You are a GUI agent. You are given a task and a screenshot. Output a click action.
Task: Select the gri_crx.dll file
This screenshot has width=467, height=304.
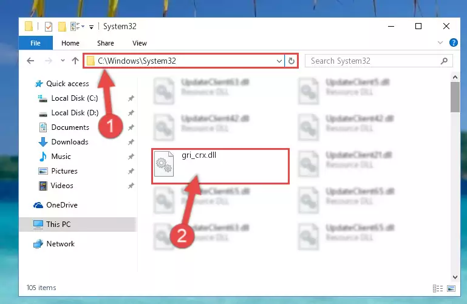tap(220, 166)
